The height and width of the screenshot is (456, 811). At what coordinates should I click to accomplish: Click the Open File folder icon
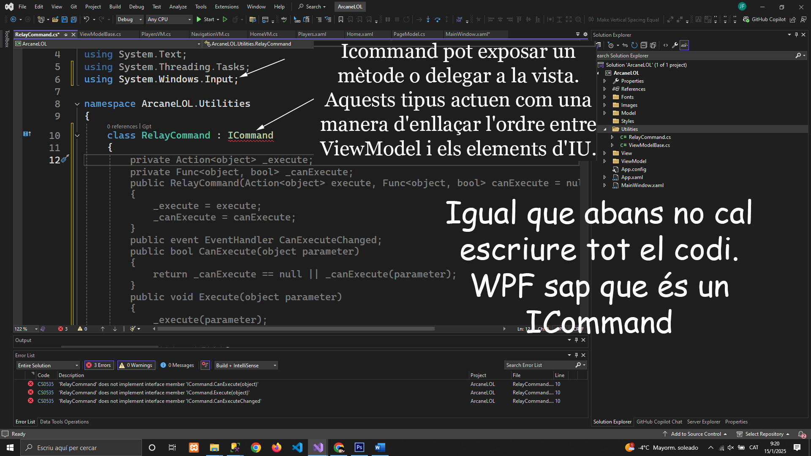tap(55, 19)
